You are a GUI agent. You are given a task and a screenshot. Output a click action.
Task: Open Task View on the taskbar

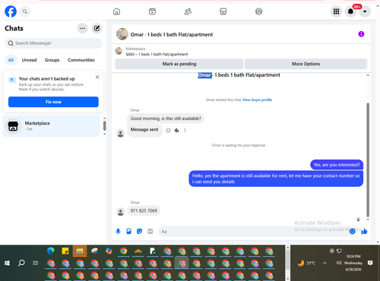(x=36, y=263)
